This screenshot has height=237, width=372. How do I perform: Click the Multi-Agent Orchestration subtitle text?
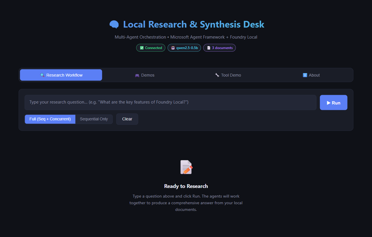(x=186, y=37)
